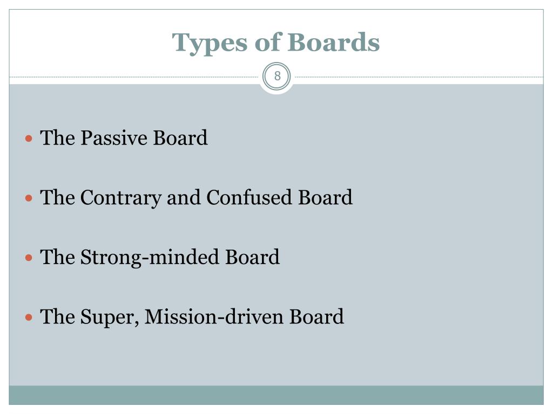This screenshot has height=414, width=553.
Task: Click the word Boards in the title
Action: 334,42
